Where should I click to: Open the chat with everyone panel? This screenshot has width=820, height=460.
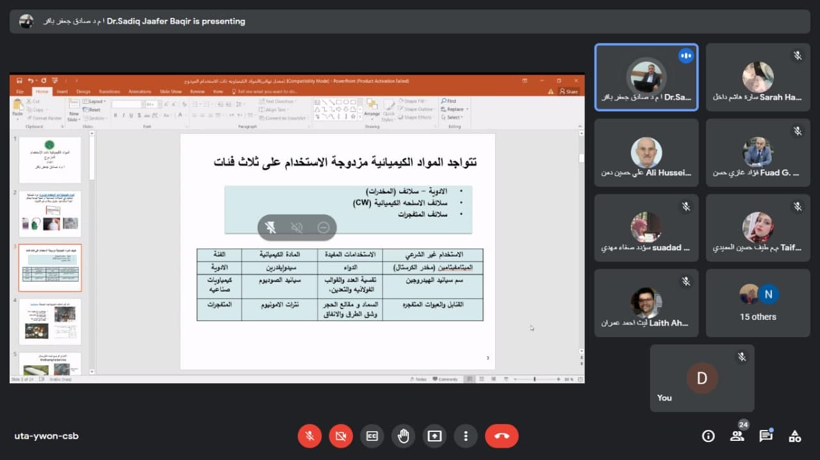[x=766, y=436]
